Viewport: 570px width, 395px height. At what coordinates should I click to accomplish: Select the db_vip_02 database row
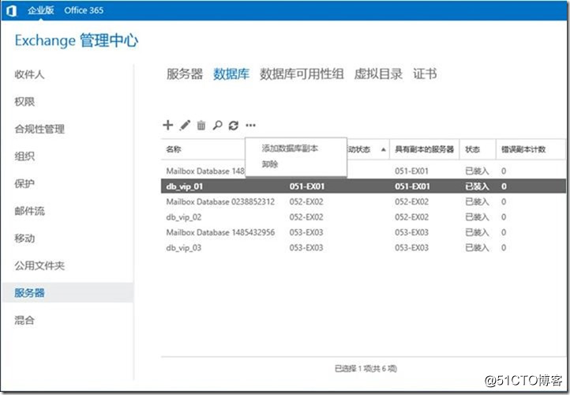click(363, 217)
